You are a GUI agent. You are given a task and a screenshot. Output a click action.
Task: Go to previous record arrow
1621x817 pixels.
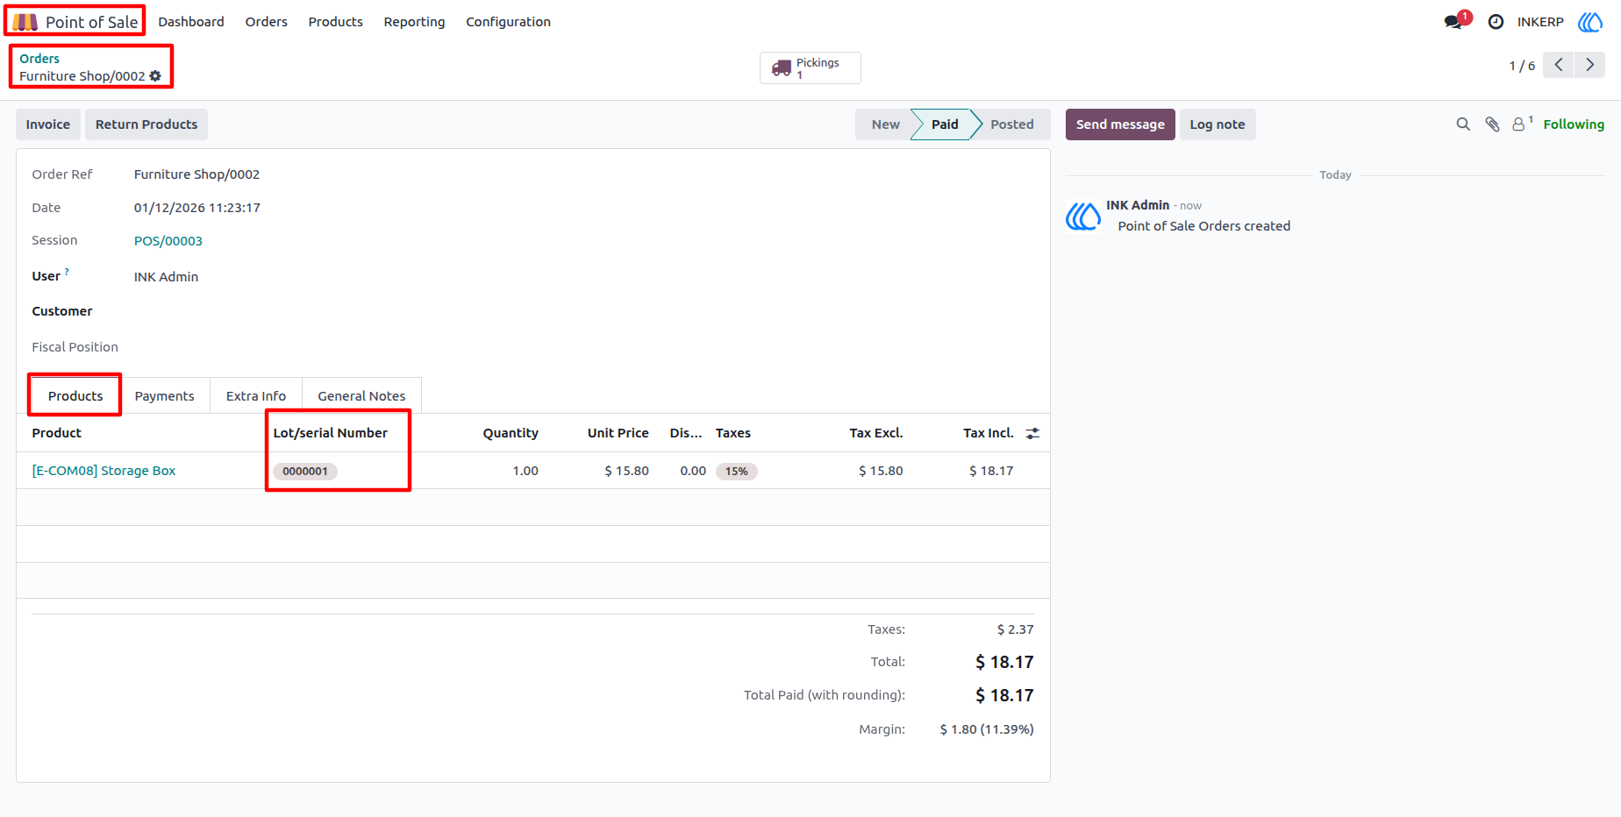point(1559,65)
